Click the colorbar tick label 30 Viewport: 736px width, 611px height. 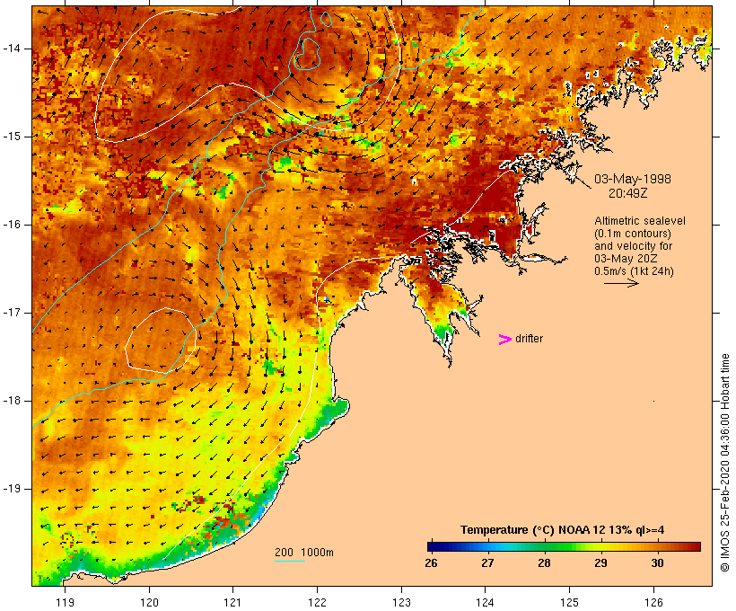(x=658, y=562)
